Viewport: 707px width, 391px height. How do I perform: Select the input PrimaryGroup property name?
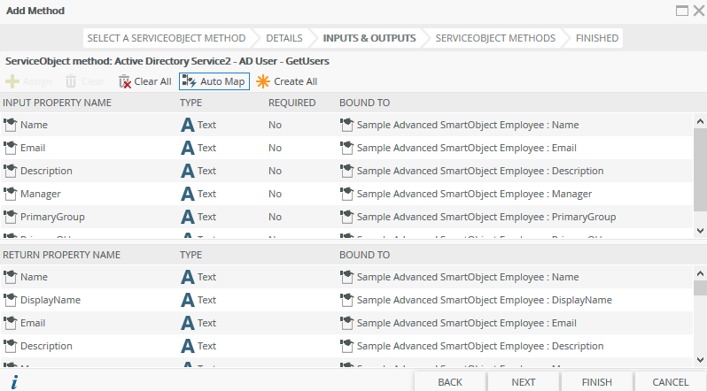pyautogui.click(x=52, y=217)
